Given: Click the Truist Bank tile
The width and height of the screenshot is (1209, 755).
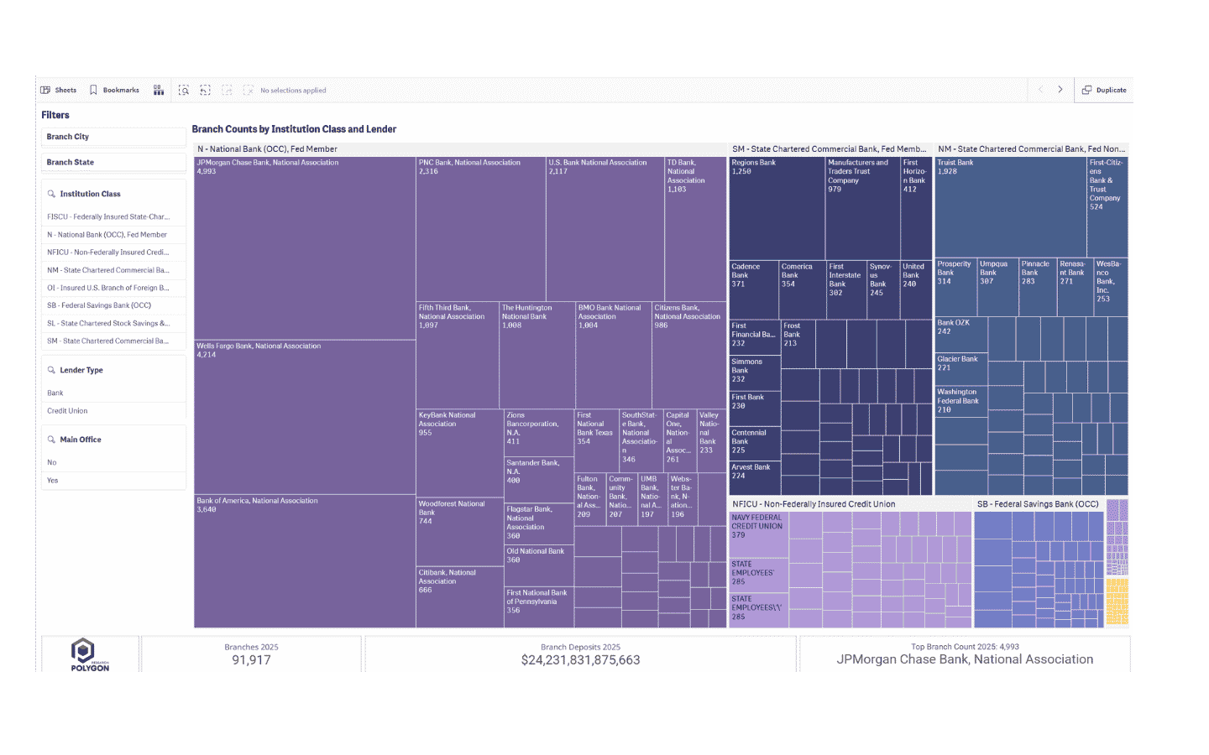Looking at the screenshot, I should coord(1011,207).
